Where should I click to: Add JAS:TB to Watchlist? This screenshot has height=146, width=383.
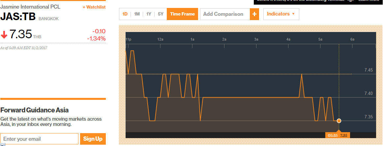point(94,7)
